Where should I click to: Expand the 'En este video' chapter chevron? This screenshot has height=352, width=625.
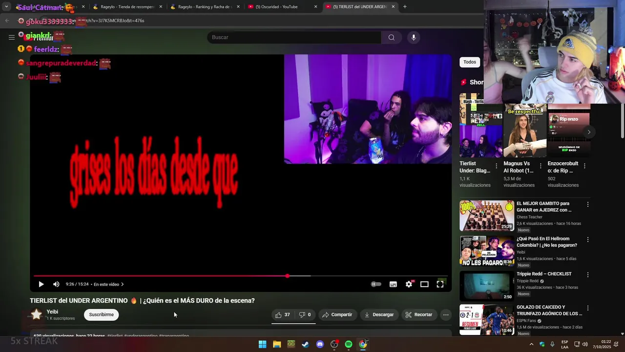pos(123,284)
